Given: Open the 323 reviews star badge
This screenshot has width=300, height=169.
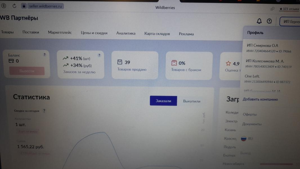Looking at the screenshot, I should [x=289, y=9].
